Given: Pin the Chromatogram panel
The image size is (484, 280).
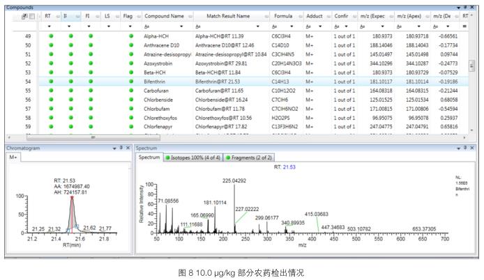Looking at the screenshot, I should (120, 148).
